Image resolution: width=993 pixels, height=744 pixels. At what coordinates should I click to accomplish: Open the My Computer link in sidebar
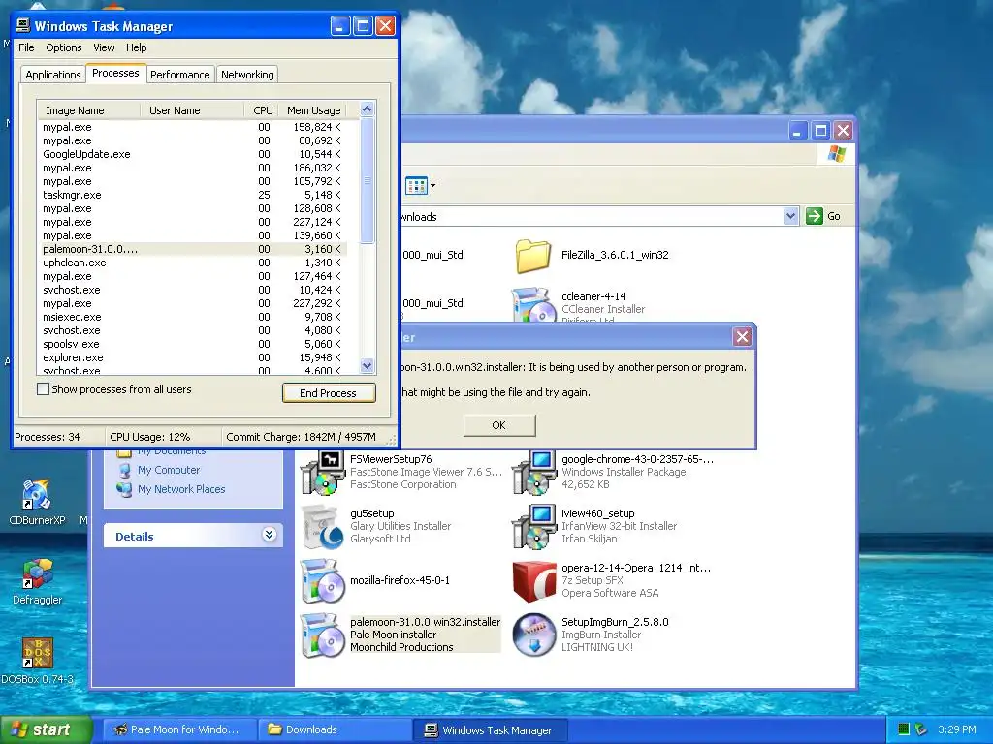point(169,470)
